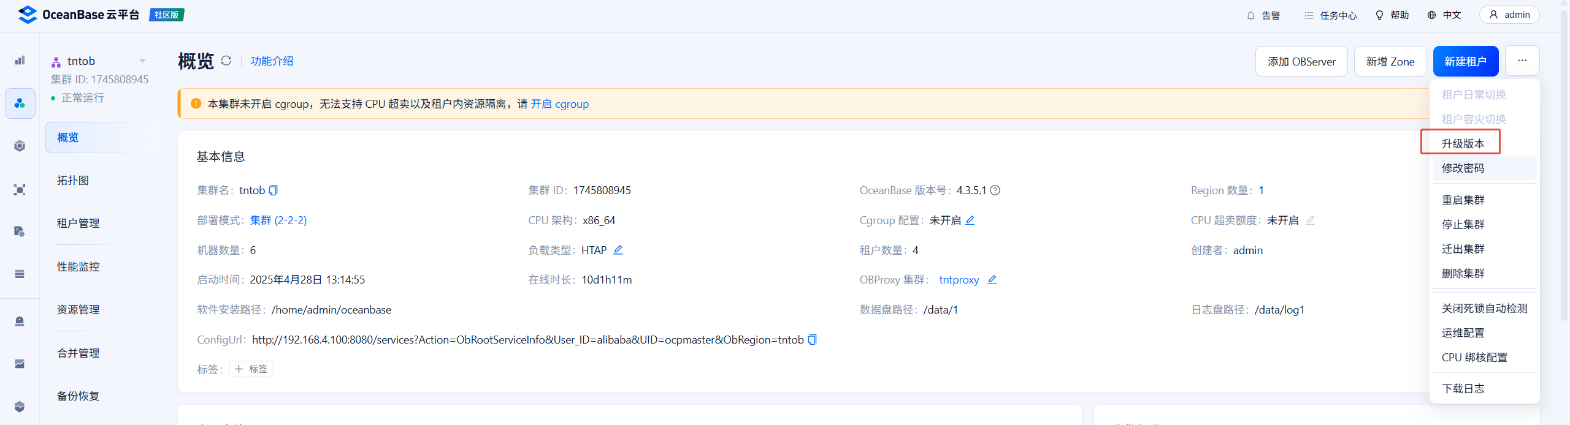This screenshot has width=1570, height=425.
Task: Add a new 标签 tag
Action: tap(251, 369)
